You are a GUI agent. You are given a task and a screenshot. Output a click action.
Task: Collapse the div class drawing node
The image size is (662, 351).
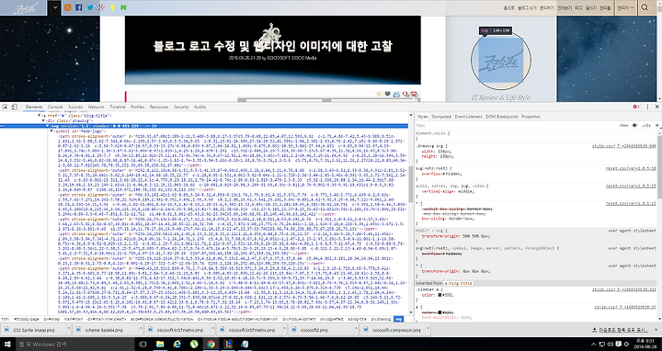click(x=43, y=120)
